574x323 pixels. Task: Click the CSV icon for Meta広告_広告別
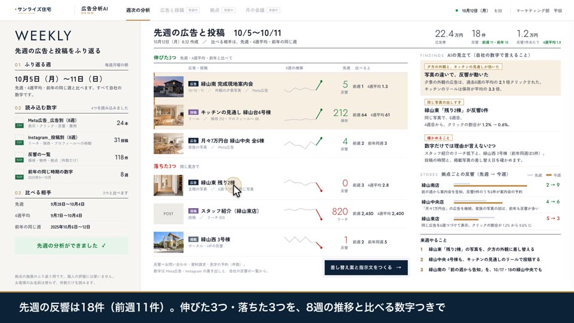(x=19, y=123)
